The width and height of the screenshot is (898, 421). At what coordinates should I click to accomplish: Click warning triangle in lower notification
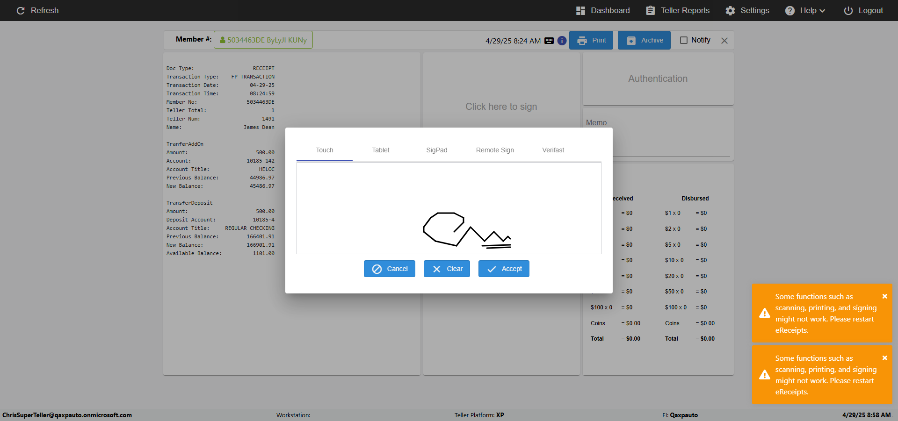click(x=765, y=375)
